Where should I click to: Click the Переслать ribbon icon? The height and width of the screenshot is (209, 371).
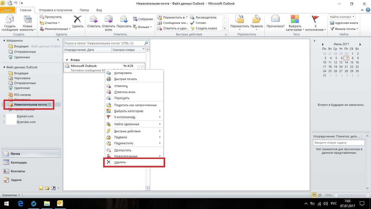point(124,21)
